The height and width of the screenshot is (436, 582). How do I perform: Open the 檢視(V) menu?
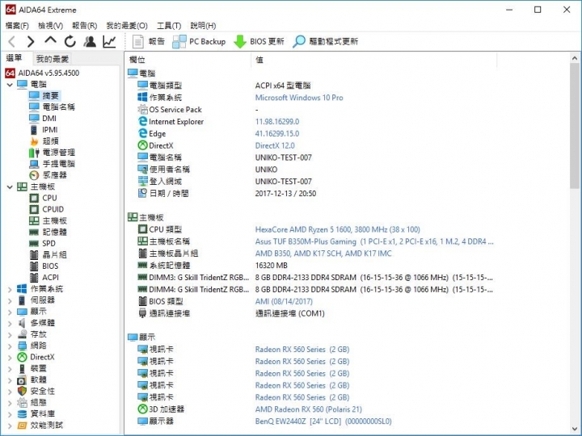[50, 26]
